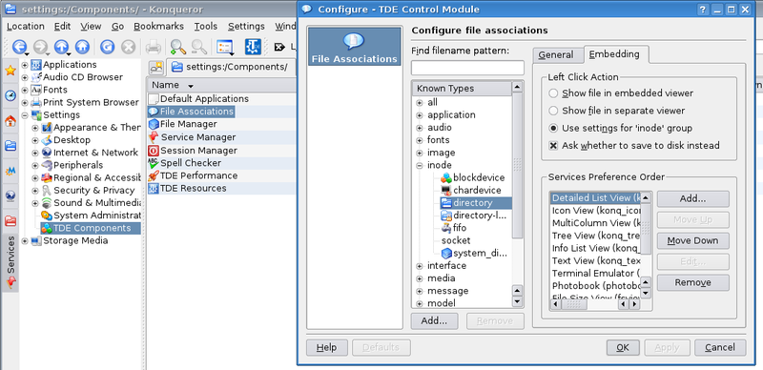Open the Location menu

(x=26, y=27)
